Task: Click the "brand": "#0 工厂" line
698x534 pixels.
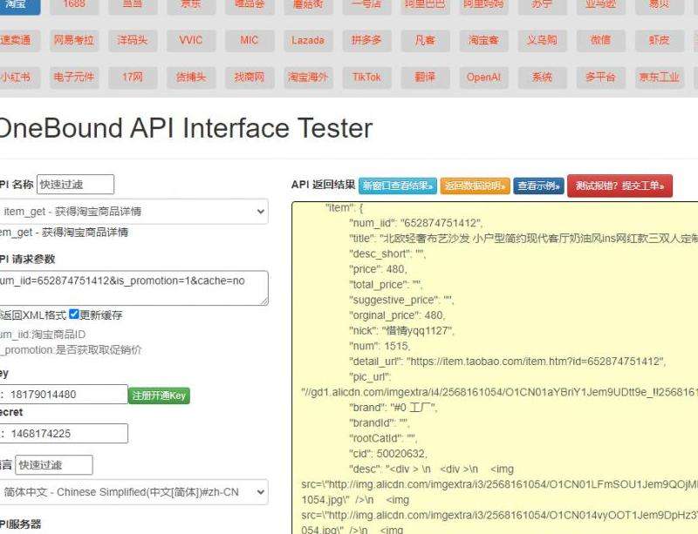Action: [x=393, y=408]
